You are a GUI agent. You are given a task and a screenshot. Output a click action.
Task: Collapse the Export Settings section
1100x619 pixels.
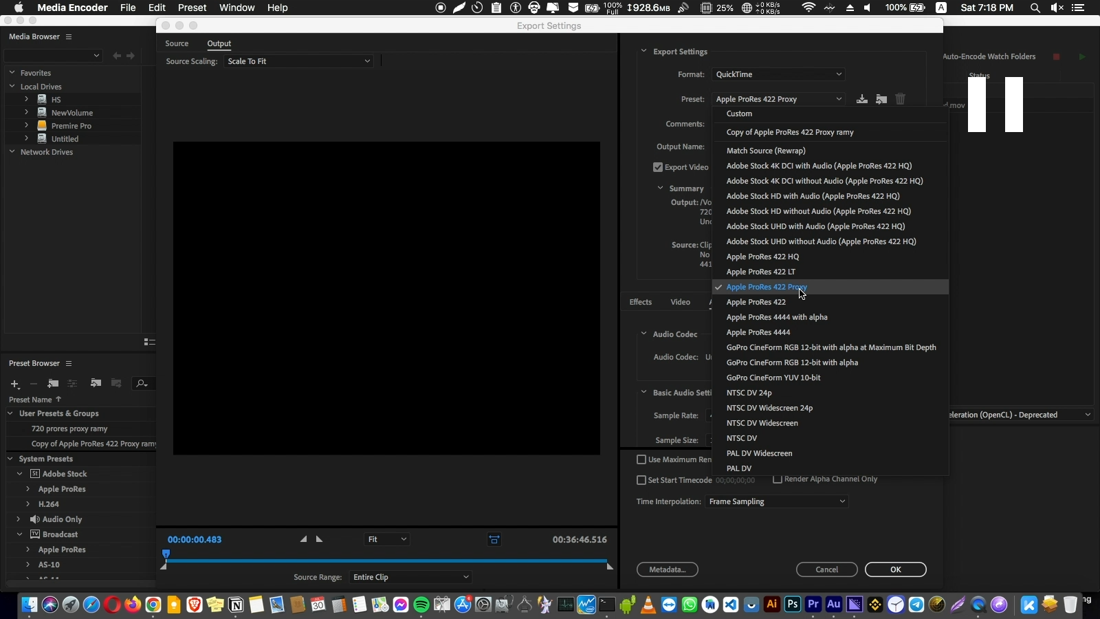(644, 51)
